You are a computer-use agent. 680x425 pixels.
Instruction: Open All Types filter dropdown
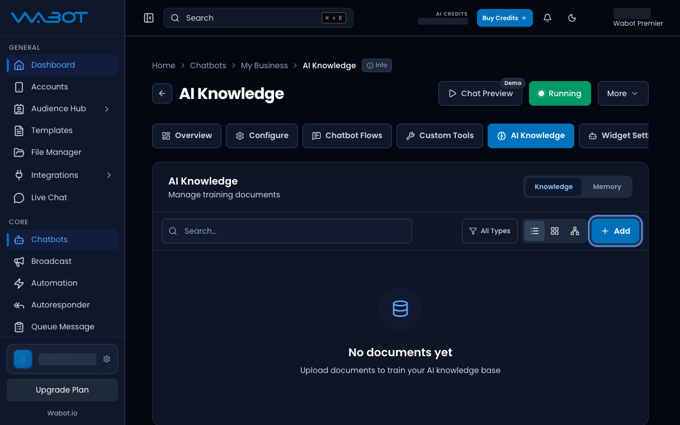pyautogui.click(x=490, y=231)
